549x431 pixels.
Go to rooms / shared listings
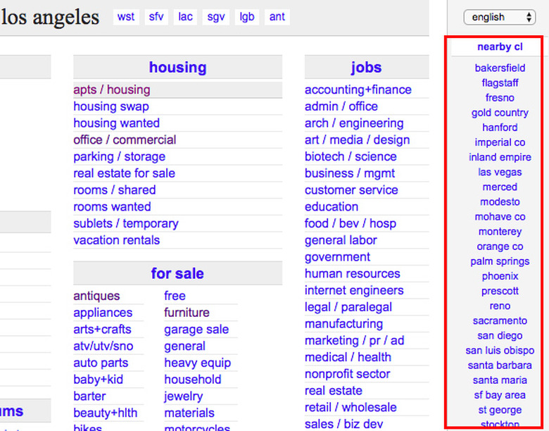coord(115,190)
